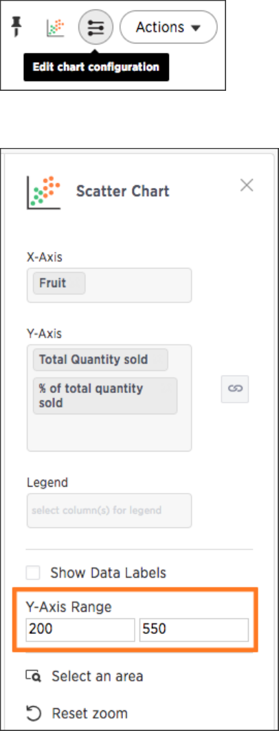Open the scatter chart type selector icon

click(56, 28)
